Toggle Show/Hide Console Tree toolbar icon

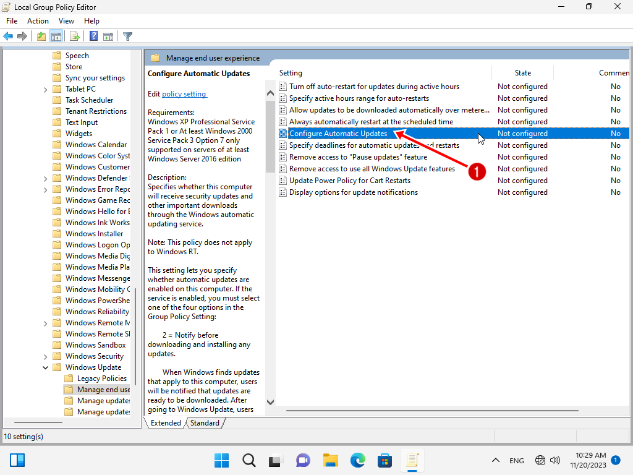[56, 36]
